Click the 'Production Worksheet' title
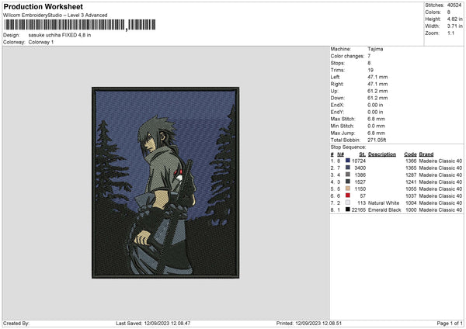Image resolution: width=466 pixels, height=329 pixels. (x=43, y=6)
